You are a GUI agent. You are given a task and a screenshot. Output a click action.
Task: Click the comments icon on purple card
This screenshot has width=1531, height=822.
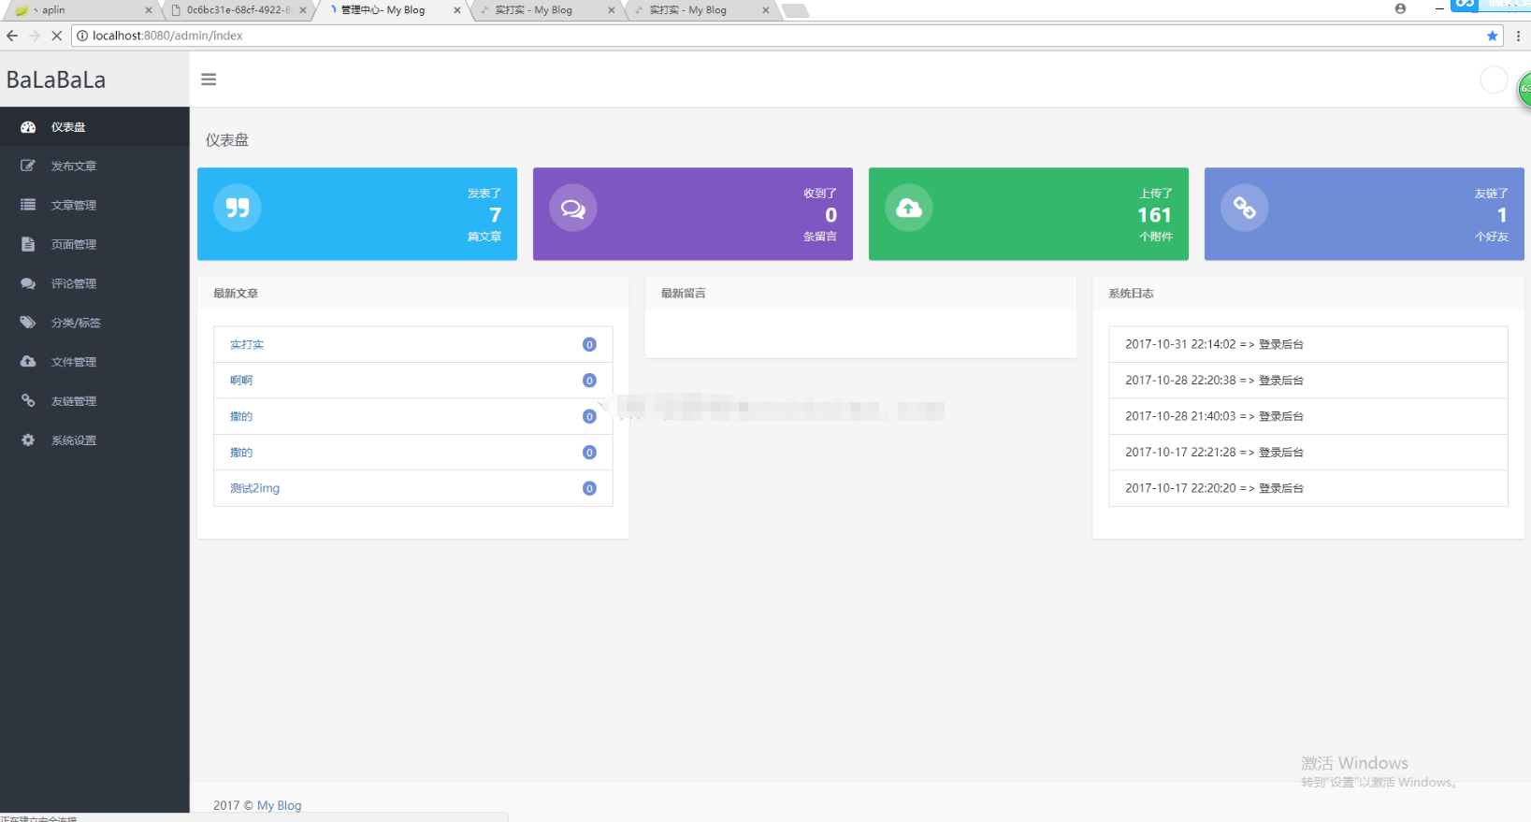click(x=573, y=208)
